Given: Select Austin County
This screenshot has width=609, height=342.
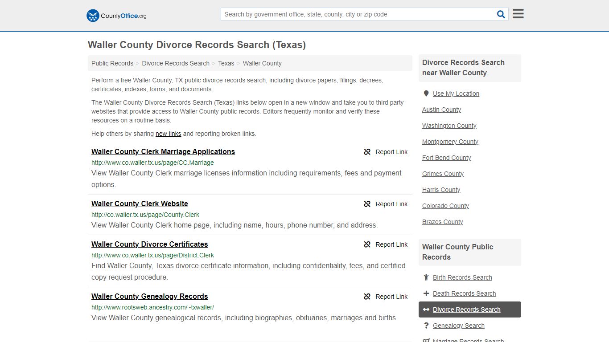Looking at the screenshot, I should tap(441, 110).
